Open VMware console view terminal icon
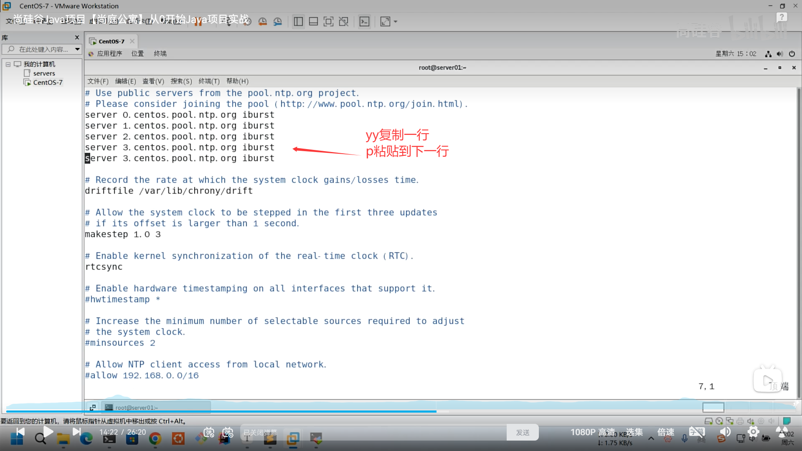The image size is (802, 451). click(x=364, y=22)
